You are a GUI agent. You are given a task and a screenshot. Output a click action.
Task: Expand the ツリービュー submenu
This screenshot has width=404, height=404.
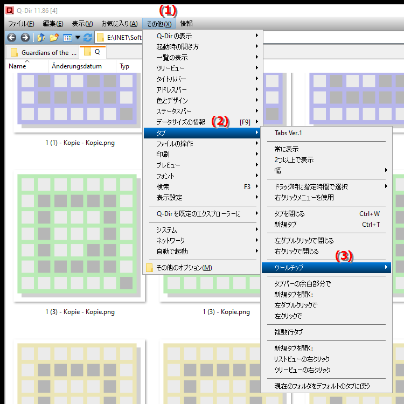click(x=203, y=68)
